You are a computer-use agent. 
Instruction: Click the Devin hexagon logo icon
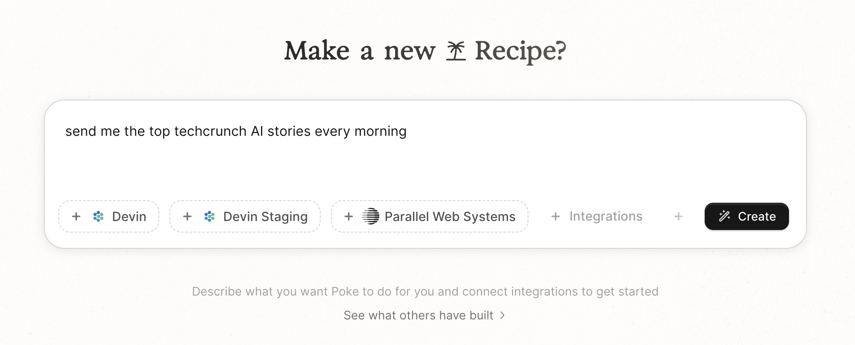98,216
